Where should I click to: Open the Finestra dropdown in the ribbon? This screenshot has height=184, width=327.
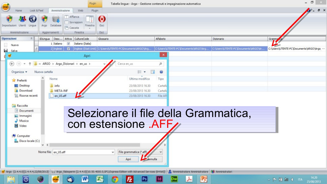click(x=90, y=22)
